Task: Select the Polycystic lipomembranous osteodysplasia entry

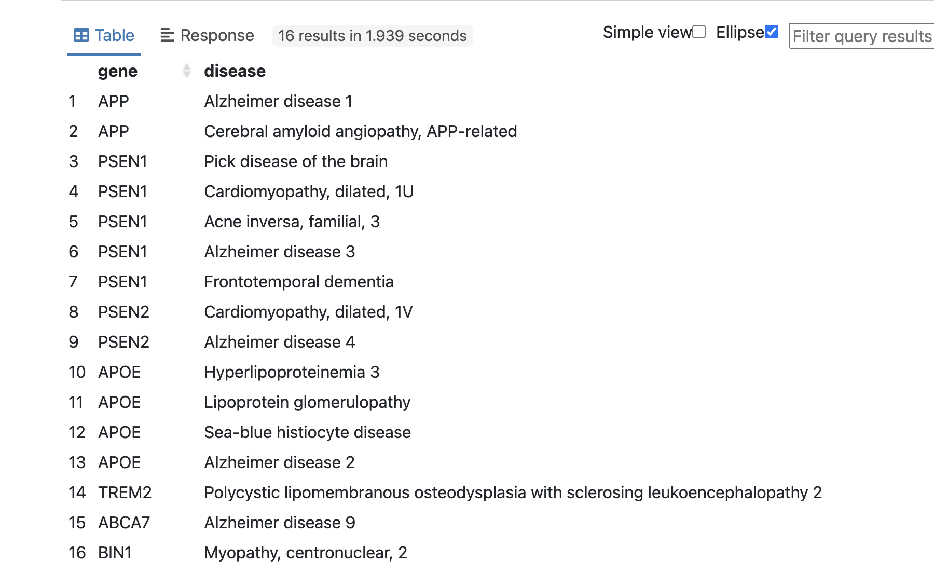Action: (513, 492)
